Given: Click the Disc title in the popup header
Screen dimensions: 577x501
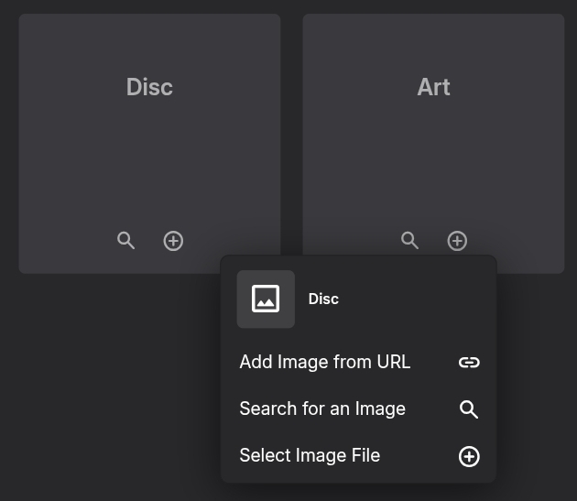Looking at the screenshot, I should pos(323,299).
